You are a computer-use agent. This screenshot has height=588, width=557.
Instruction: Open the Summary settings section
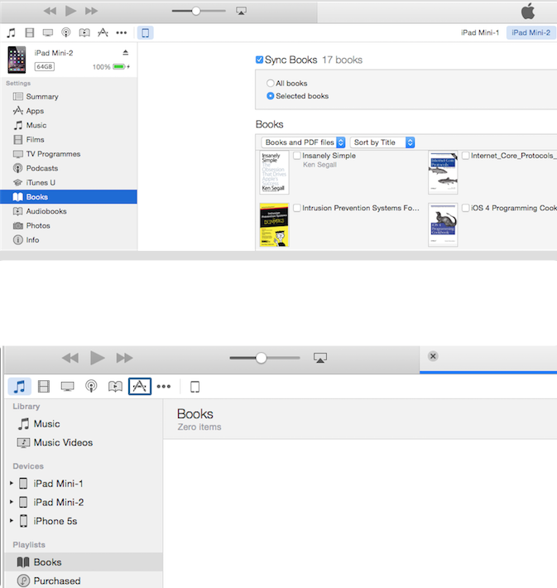[69, 96]
